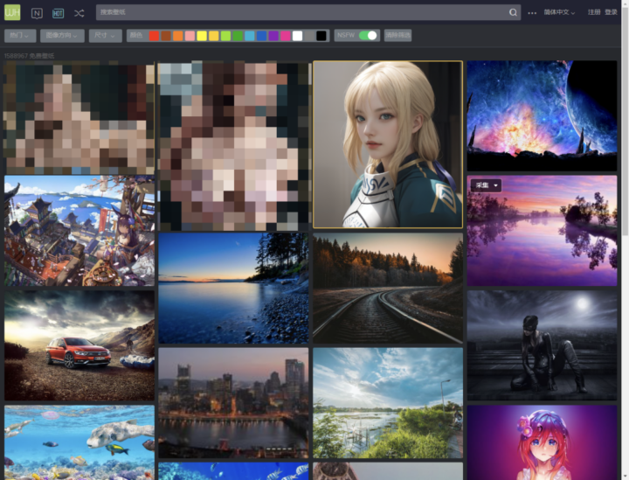Expand the 图像方向 orientation dropdown
629x480 pixels.
[x=63, y=36]
